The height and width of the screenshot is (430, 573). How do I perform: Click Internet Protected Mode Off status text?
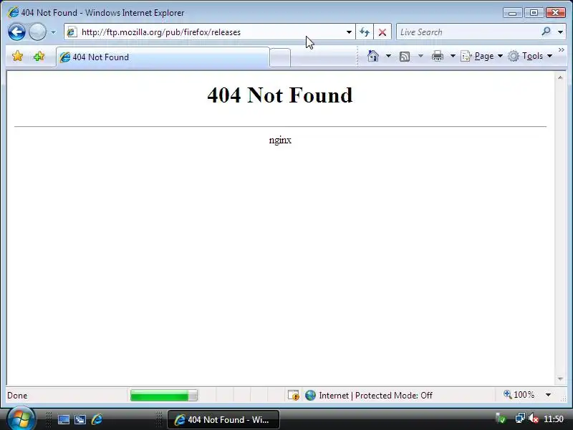[375, 396]
